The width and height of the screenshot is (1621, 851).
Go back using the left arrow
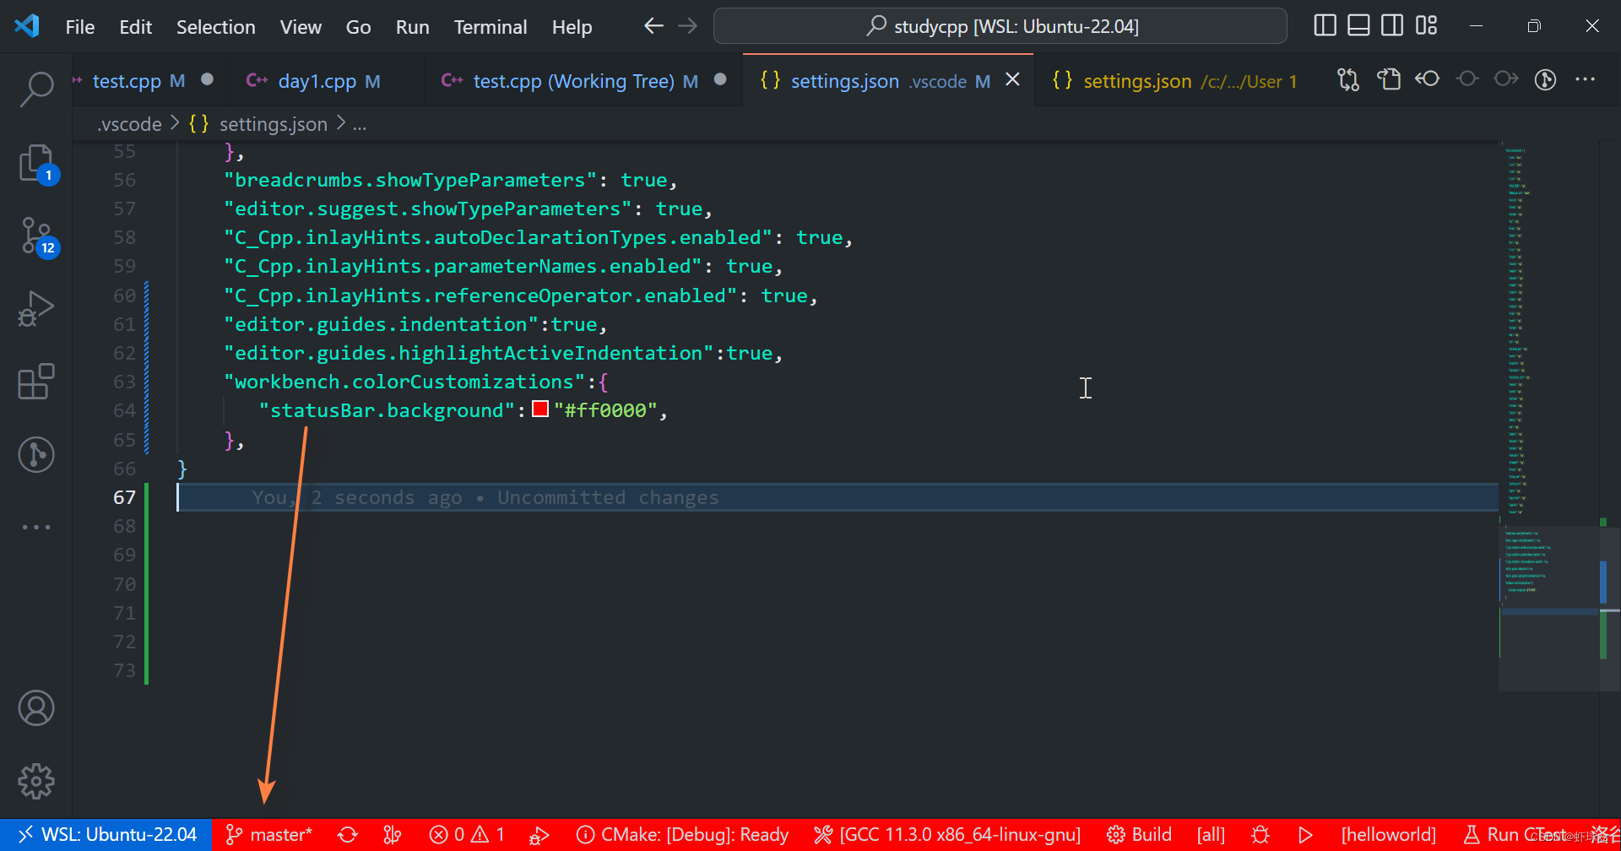653,26
